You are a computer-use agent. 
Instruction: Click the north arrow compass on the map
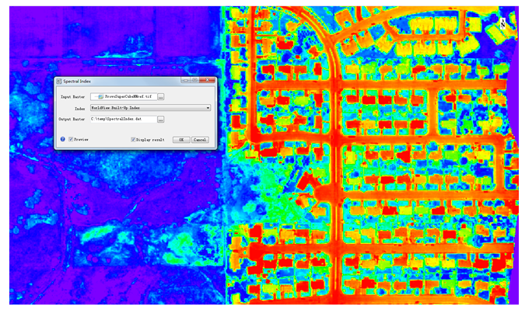(502, 23)
